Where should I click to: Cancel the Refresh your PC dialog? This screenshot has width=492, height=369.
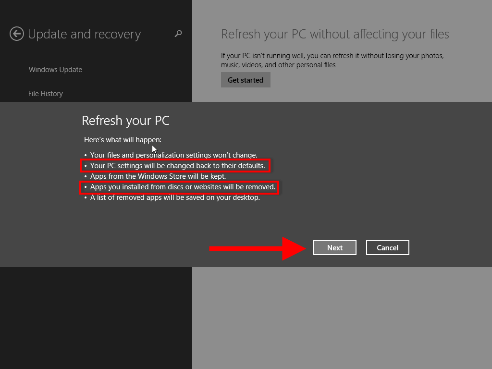388,247
